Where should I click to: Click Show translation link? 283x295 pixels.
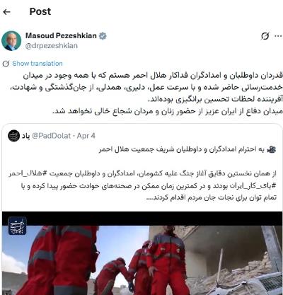[x=37, y=64]
